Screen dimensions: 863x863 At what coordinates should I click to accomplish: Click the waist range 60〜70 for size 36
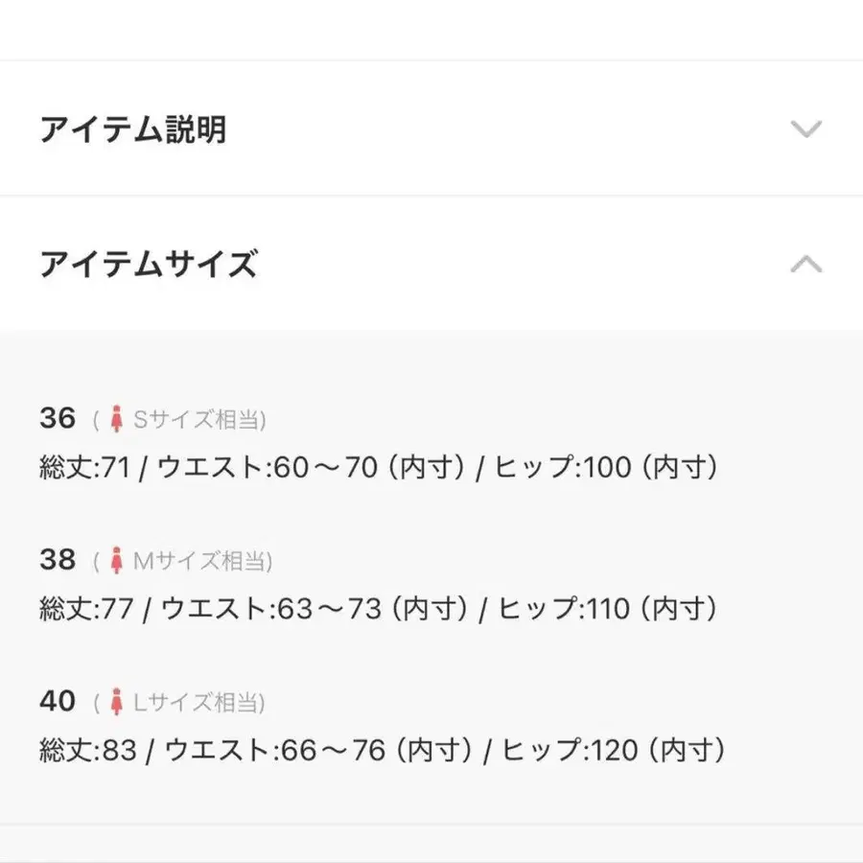[x=321, y=468]
